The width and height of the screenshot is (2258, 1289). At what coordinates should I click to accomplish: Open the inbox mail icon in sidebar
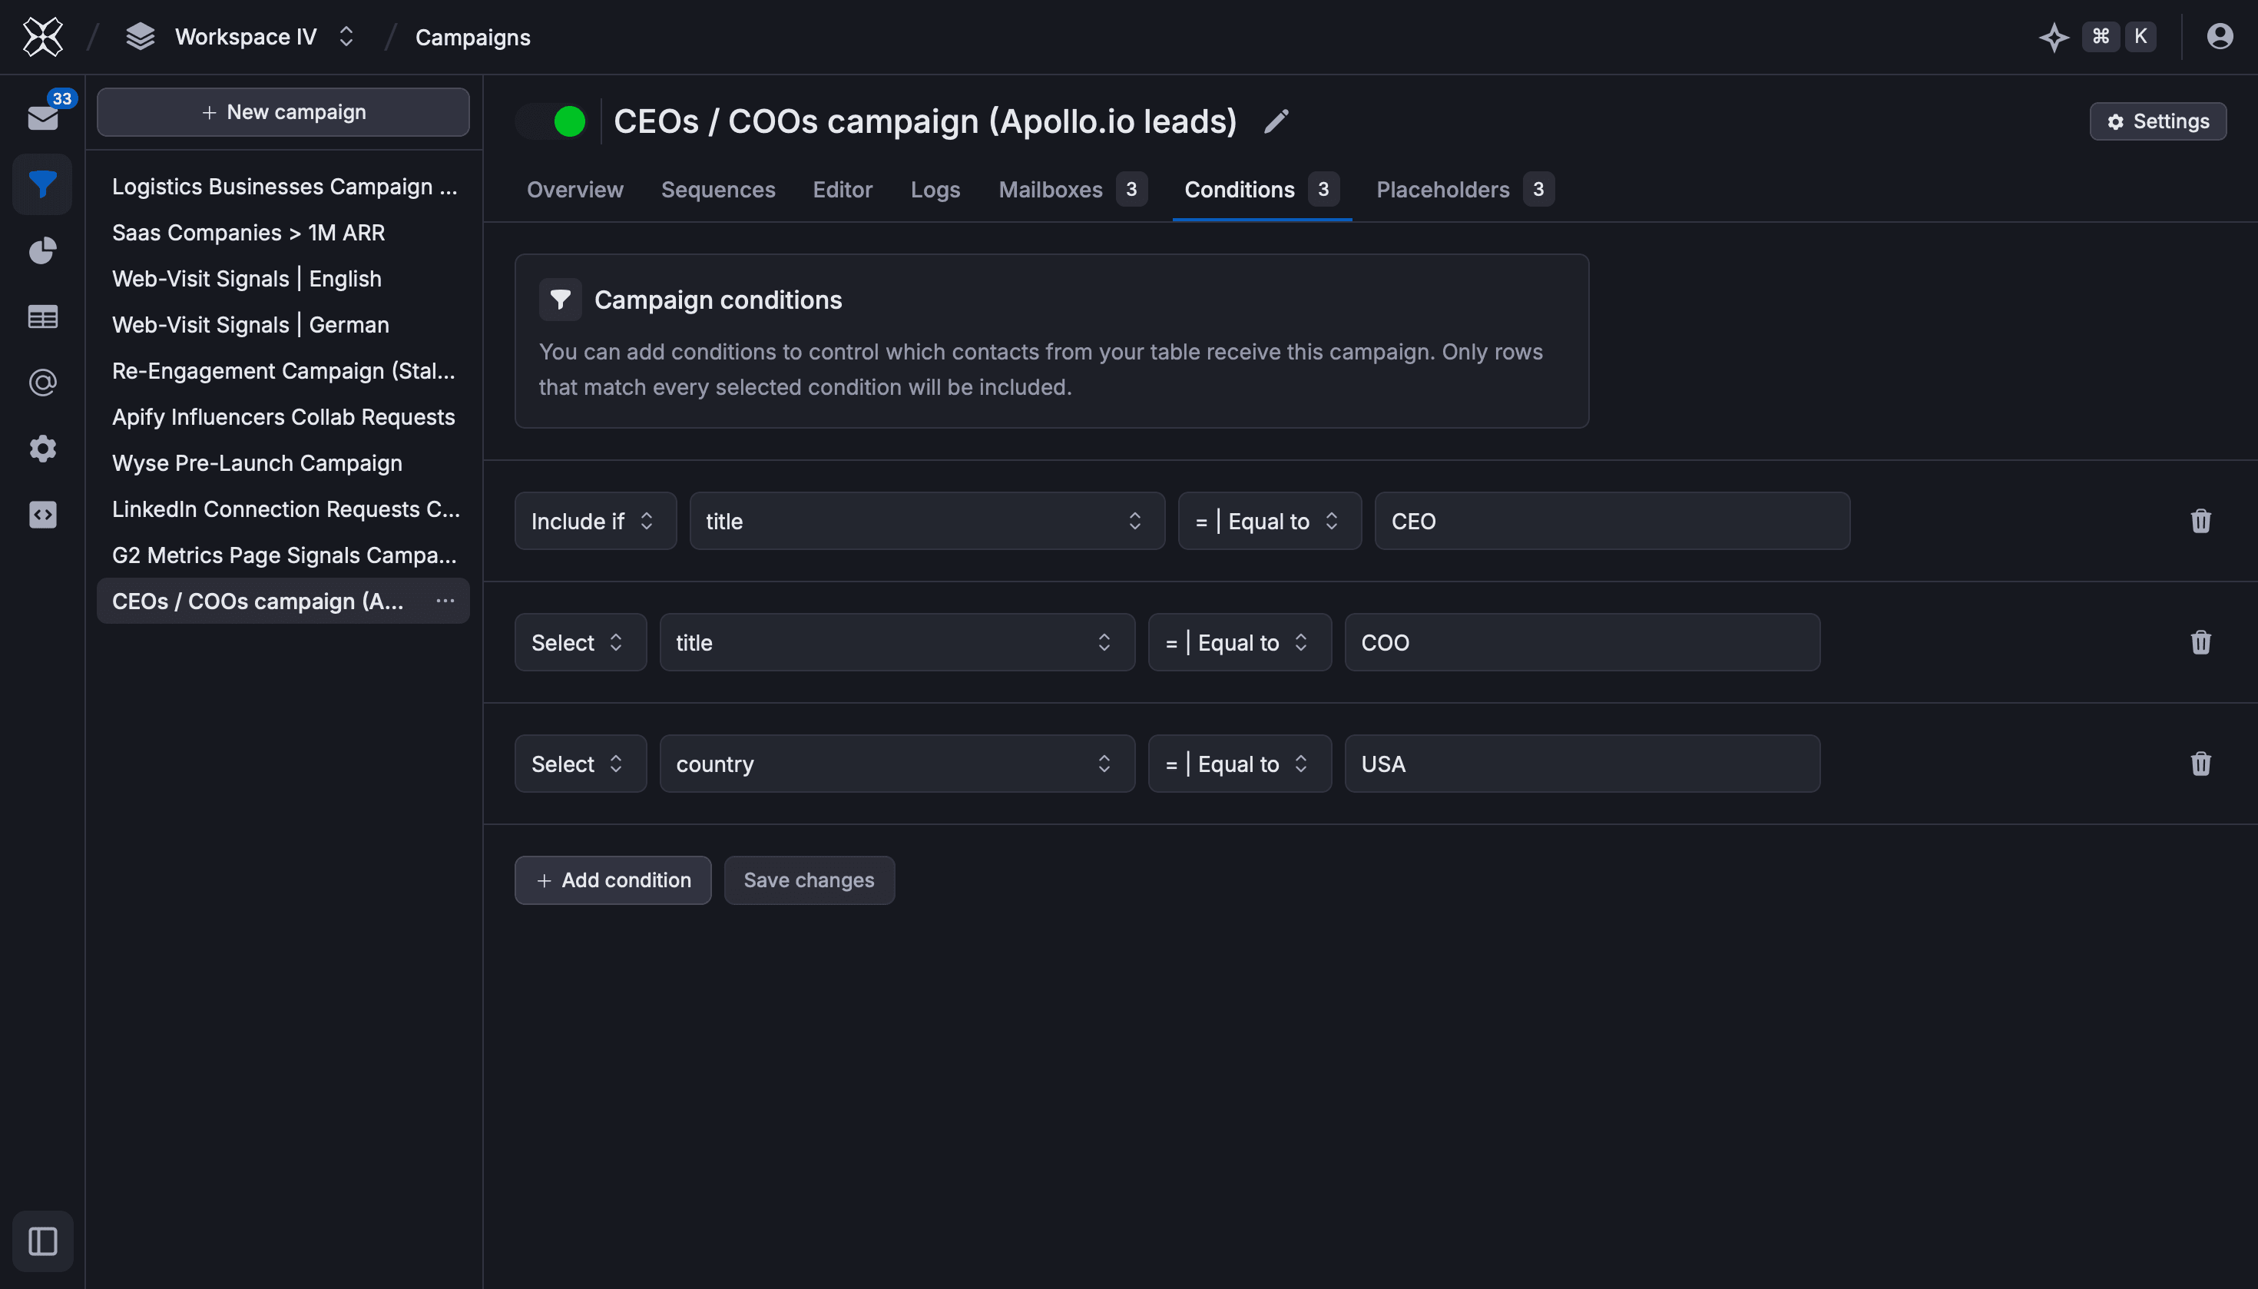[x=42, y=117]
